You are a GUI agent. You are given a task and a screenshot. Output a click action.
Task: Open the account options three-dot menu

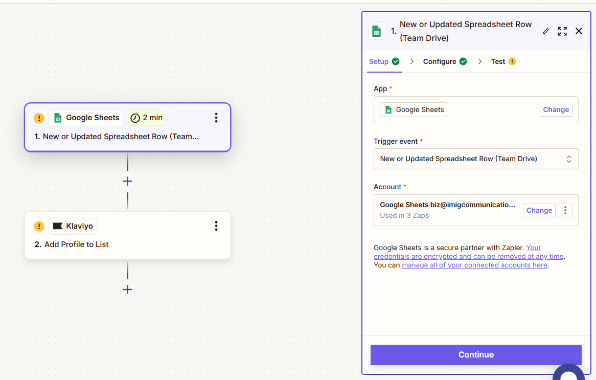pos(565,210)
